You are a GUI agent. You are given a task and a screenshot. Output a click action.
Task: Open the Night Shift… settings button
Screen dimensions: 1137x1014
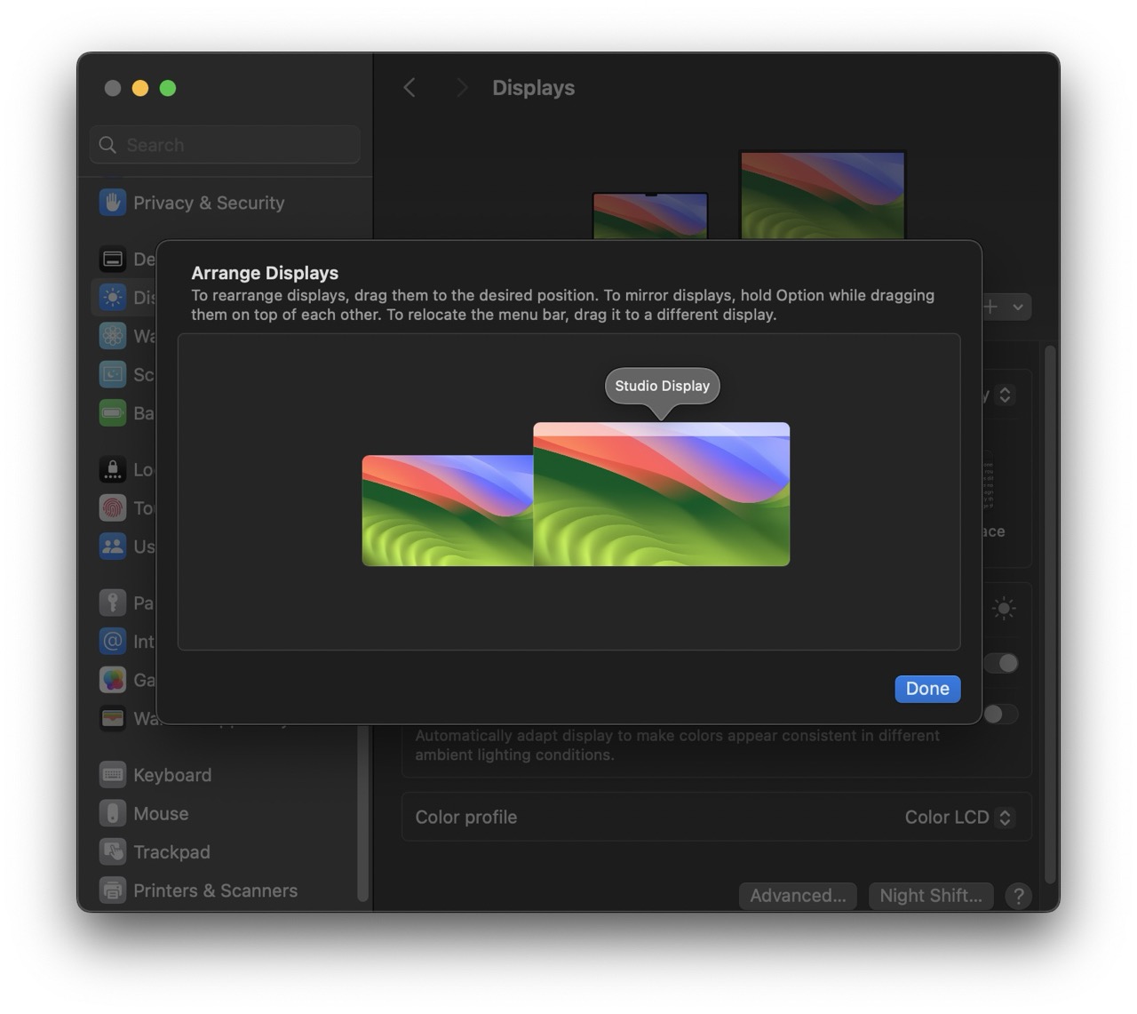click(x=930, y=896)
